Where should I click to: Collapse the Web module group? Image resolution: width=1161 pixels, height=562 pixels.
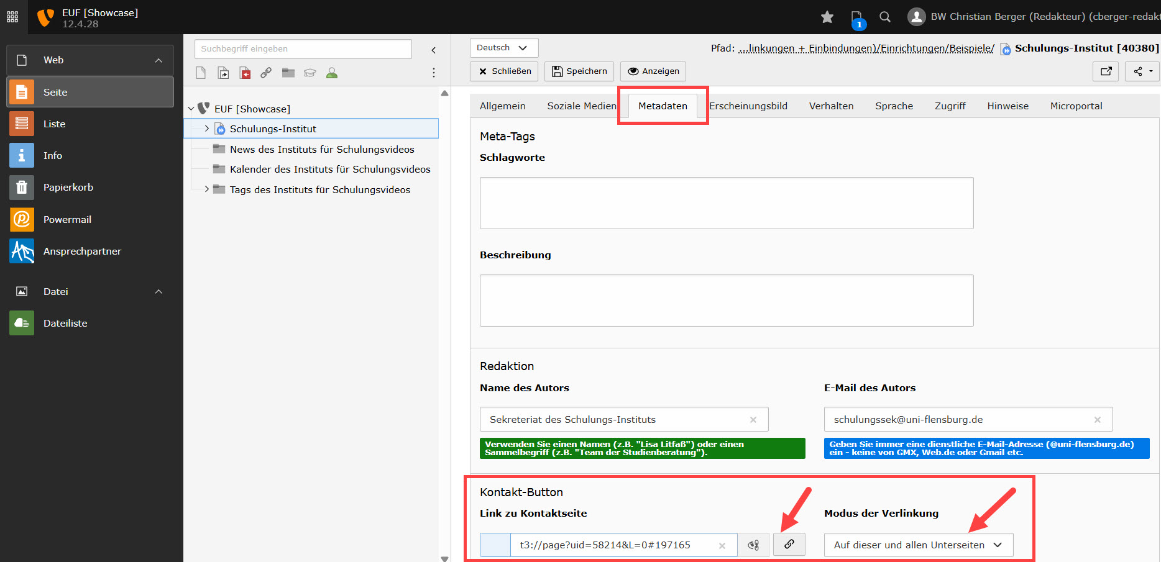tap(158, 60)
